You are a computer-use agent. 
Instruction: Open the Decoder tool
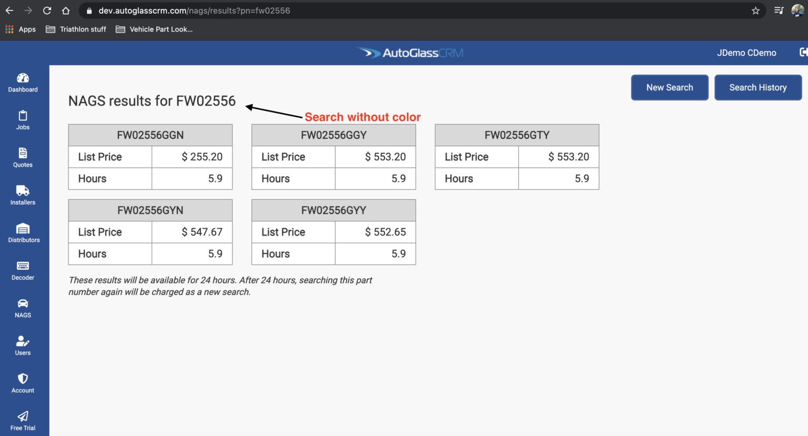(23, 270)
